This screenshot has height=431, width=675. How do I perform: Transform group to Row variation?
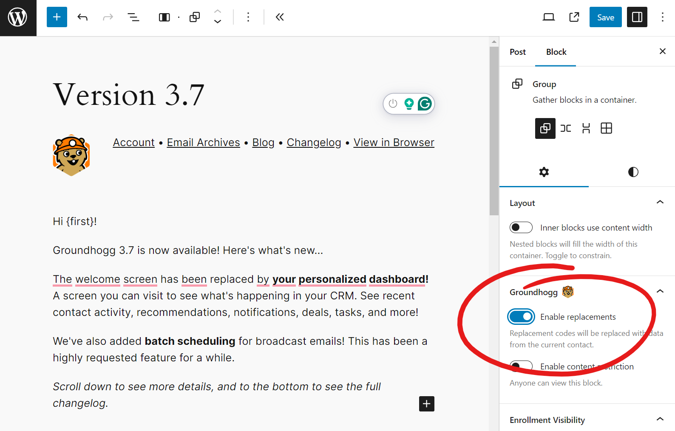pyautogui.click(x=566, y=128)
